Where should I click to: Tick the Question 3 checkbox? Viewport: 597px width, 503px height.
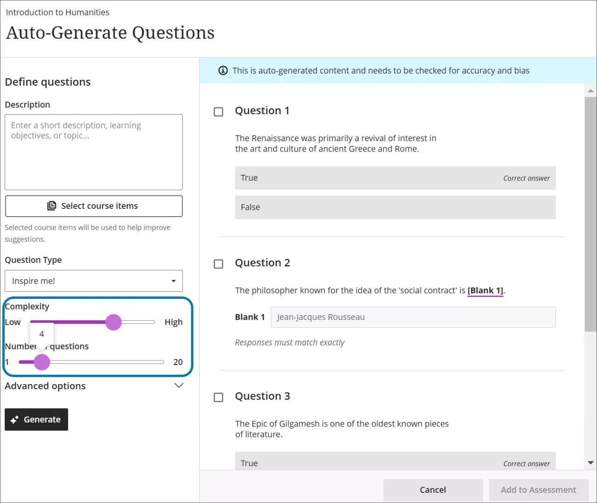click(x=218, y=397)
